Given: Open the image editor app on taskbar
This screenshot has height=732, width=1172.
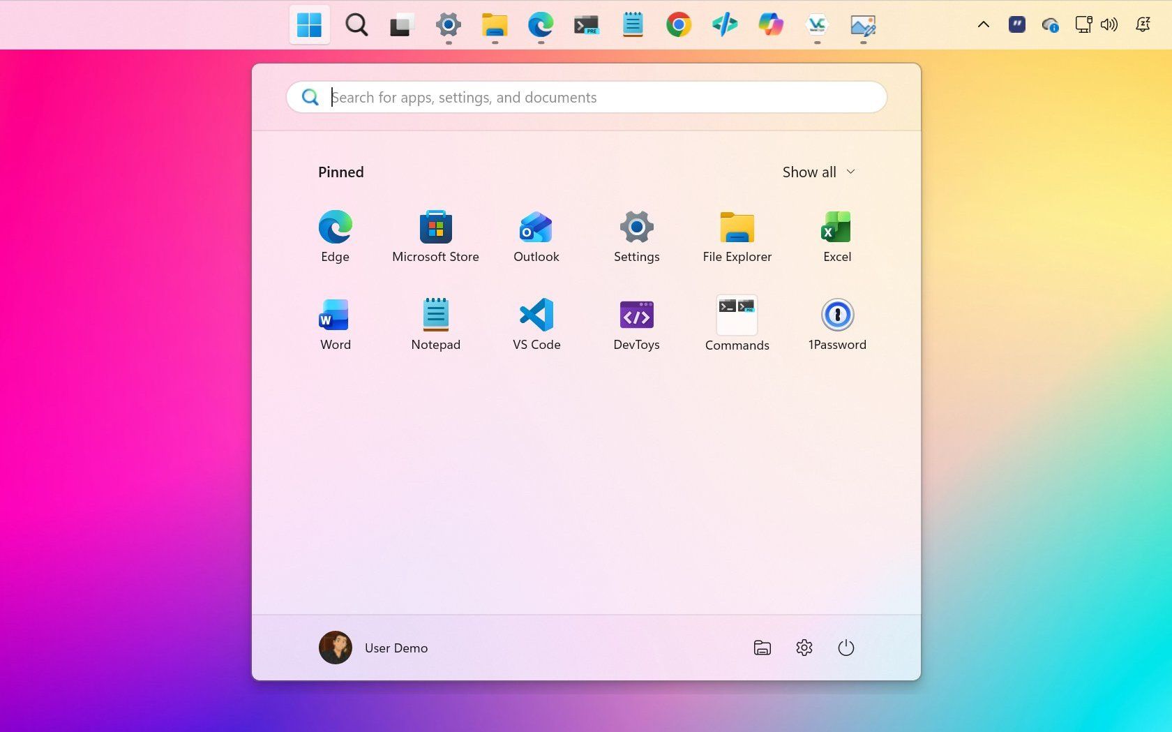Looking at the screenshot, I should (x=863, y=25).
